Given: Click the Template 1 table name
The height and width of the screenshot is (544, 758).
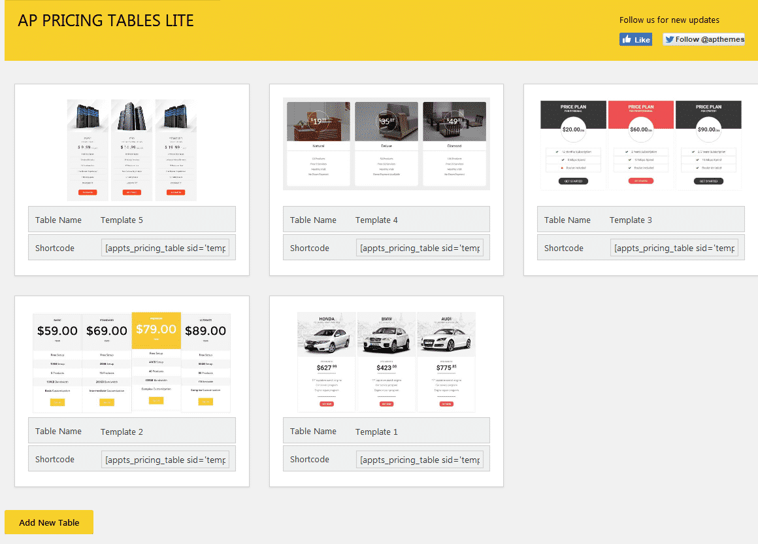Looking at the screenshot, I should point(376,432).
